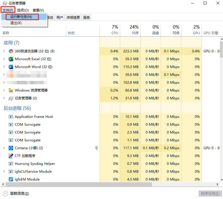Expand the Cortana (小娜) process tree
Viewport: 223px width, 199px height.
coord(4,148)
